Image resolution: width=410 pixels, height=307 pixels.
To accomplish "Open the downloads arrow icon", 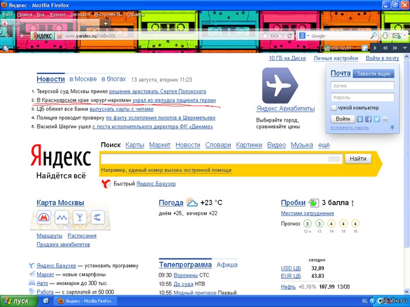I will tap(385, 36).
